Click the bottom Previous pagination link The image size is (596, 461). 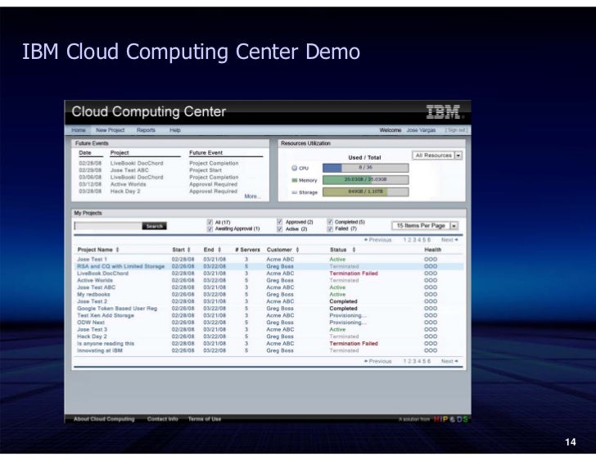[x=378, y=361]
